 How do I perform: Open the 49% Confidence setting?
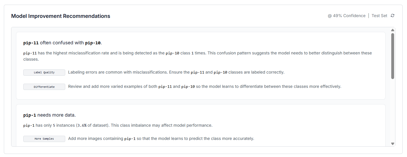point(346,16)
